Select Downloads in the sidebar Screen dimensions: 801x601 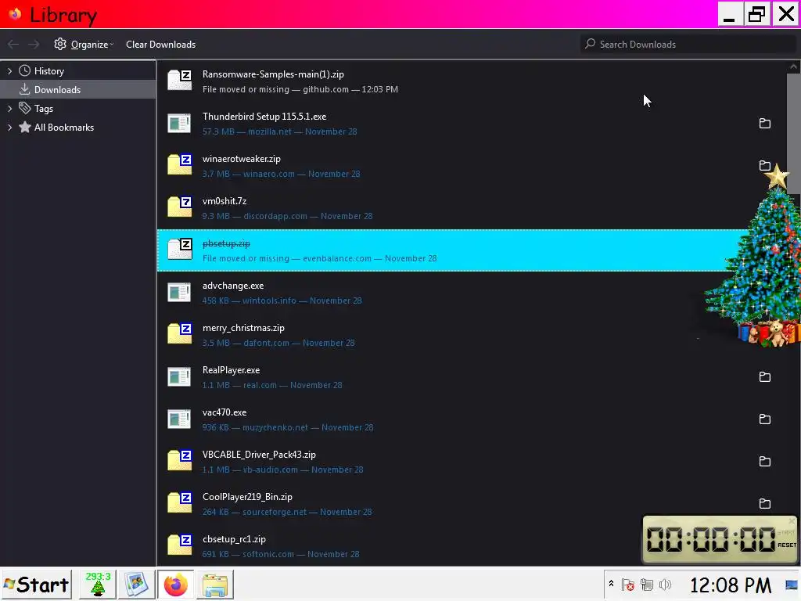[57, 90]
